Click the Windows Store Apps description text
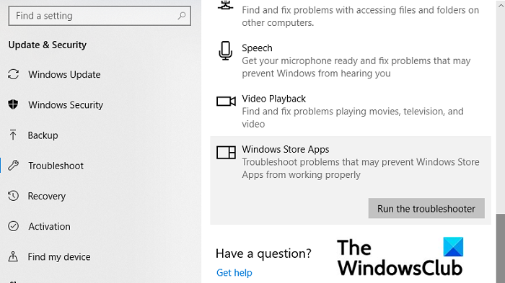Screen dimensions: 505x283 click(361, 169)
